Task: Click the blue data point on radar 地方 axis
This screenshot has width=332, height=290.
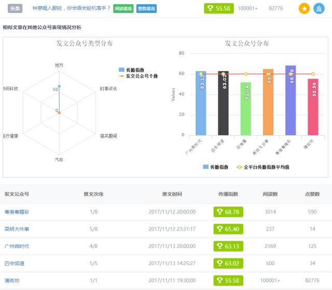Action: click(x=59, y=86)
